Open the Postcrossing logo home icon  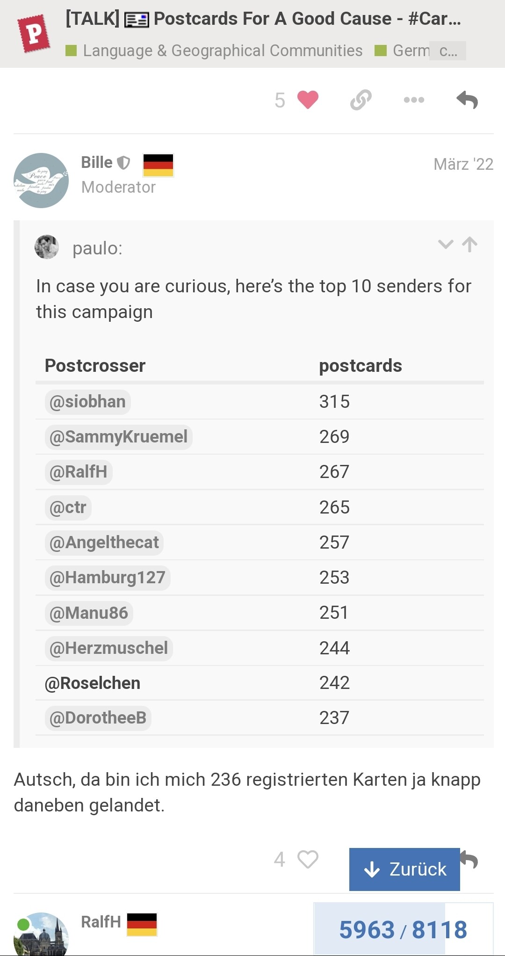coord(34,33)
